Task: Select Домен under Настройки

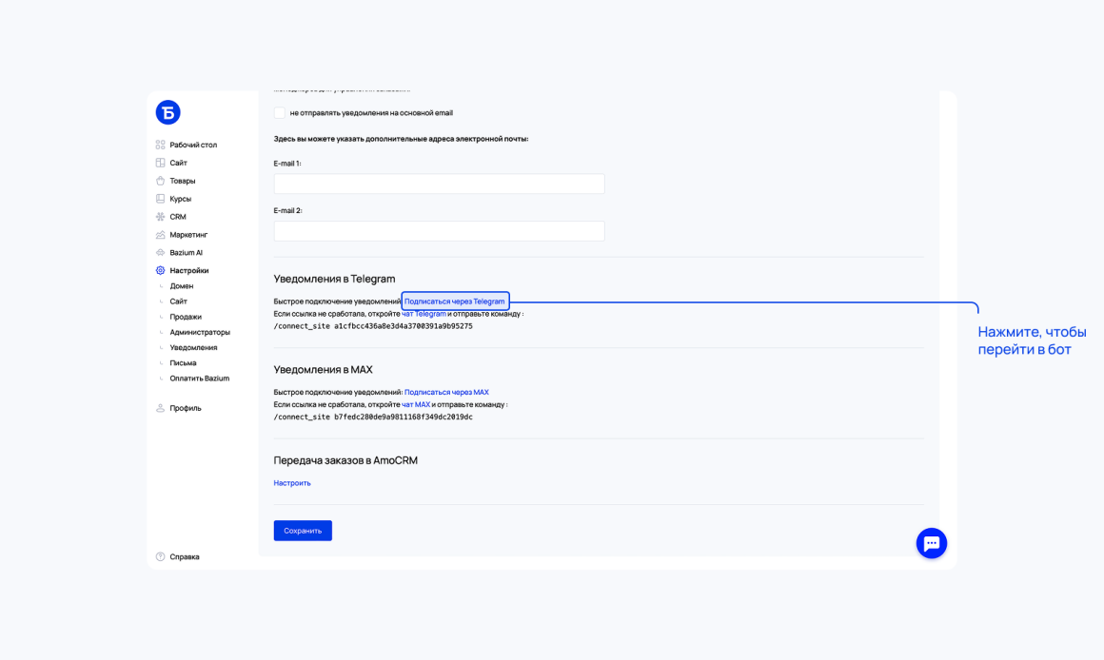Action: (x=182, y=285)
